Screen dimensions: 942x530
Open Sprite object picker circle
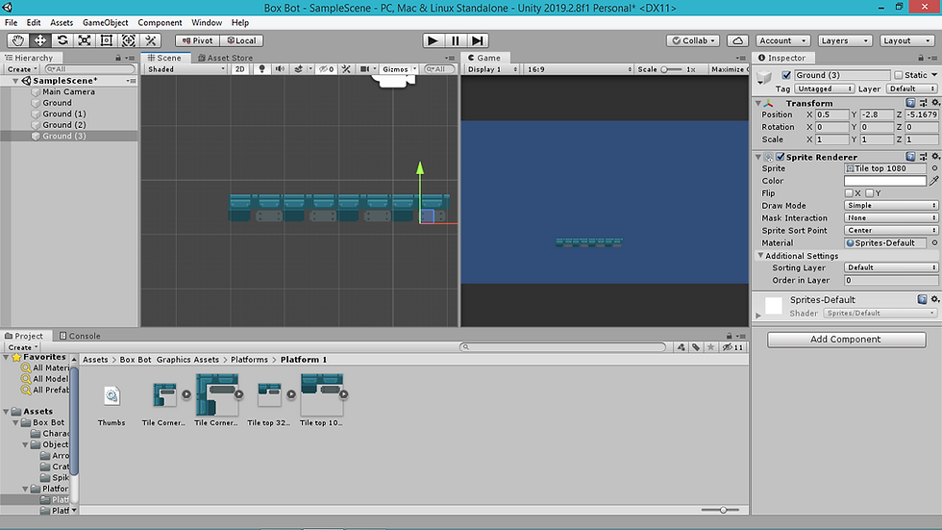point(934,168)
